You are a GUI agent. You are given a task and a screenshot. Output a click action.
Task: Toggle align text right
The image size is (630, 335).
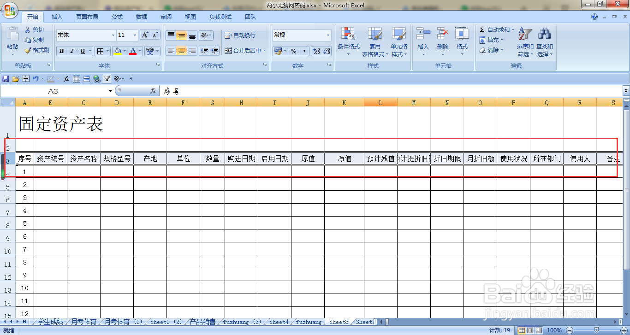pos(192,51)
